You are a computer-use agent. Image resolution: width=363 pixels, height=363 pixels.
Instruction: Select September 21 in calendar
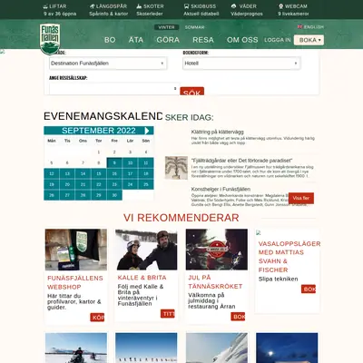83,184
